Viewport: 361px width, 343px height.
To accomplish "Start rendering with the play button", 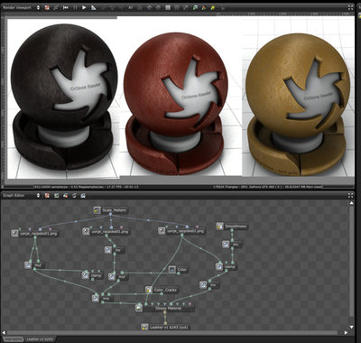I will point(84,8).
